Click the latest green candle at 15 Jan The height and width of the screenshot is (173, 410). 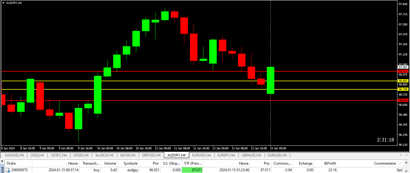(x=270, y=80)
